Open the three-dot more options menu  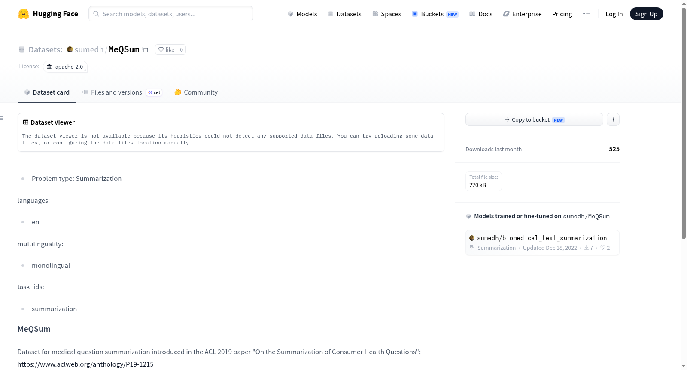pyautogui.click(x=613, y=119)
